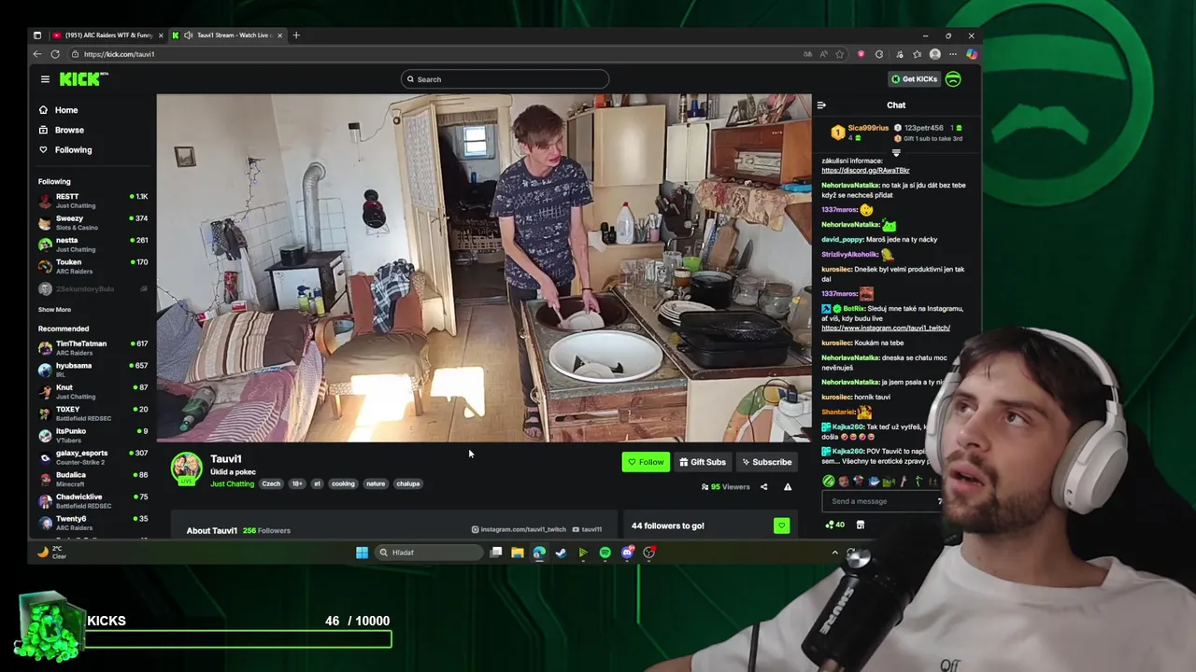Click the Send a message field
The width and height of the screenshot is (1196, 672).
[x=883, y=501]
